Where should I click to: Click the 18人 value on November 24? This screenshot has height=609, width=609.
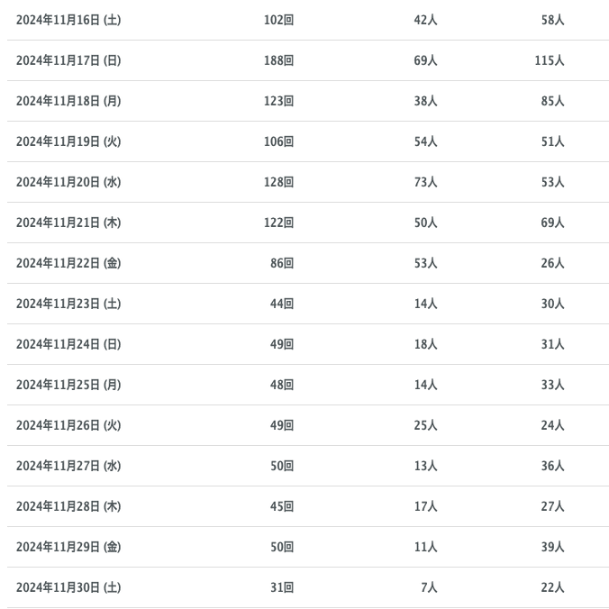pos(425,344)
